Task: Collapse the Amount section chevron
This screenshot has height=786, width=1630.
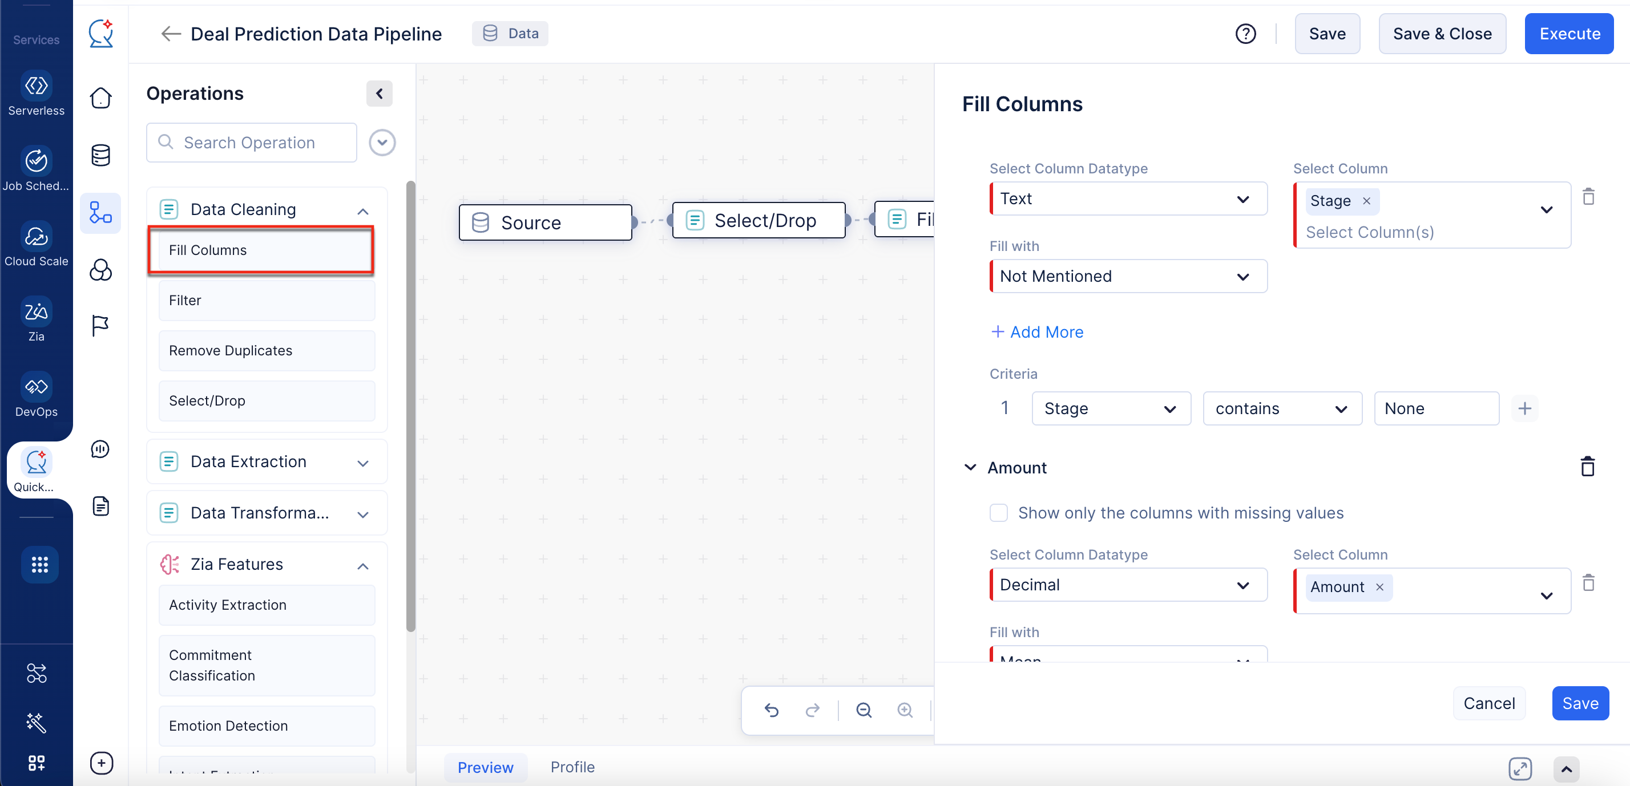Action: tap(970, 467)
